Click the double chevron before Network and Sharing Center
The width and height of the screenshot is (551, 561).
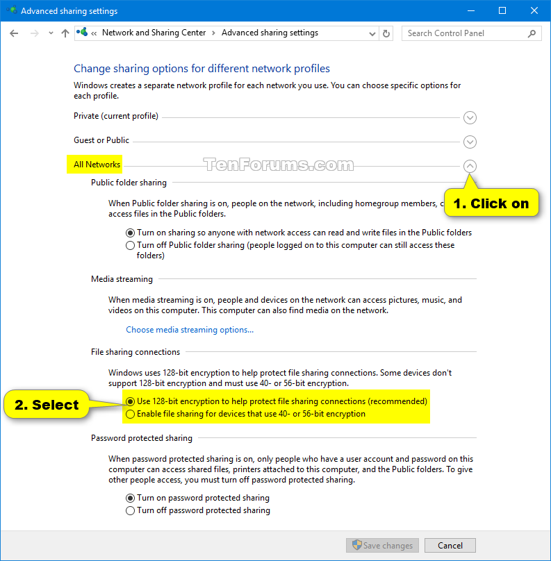tap(94, 33)
